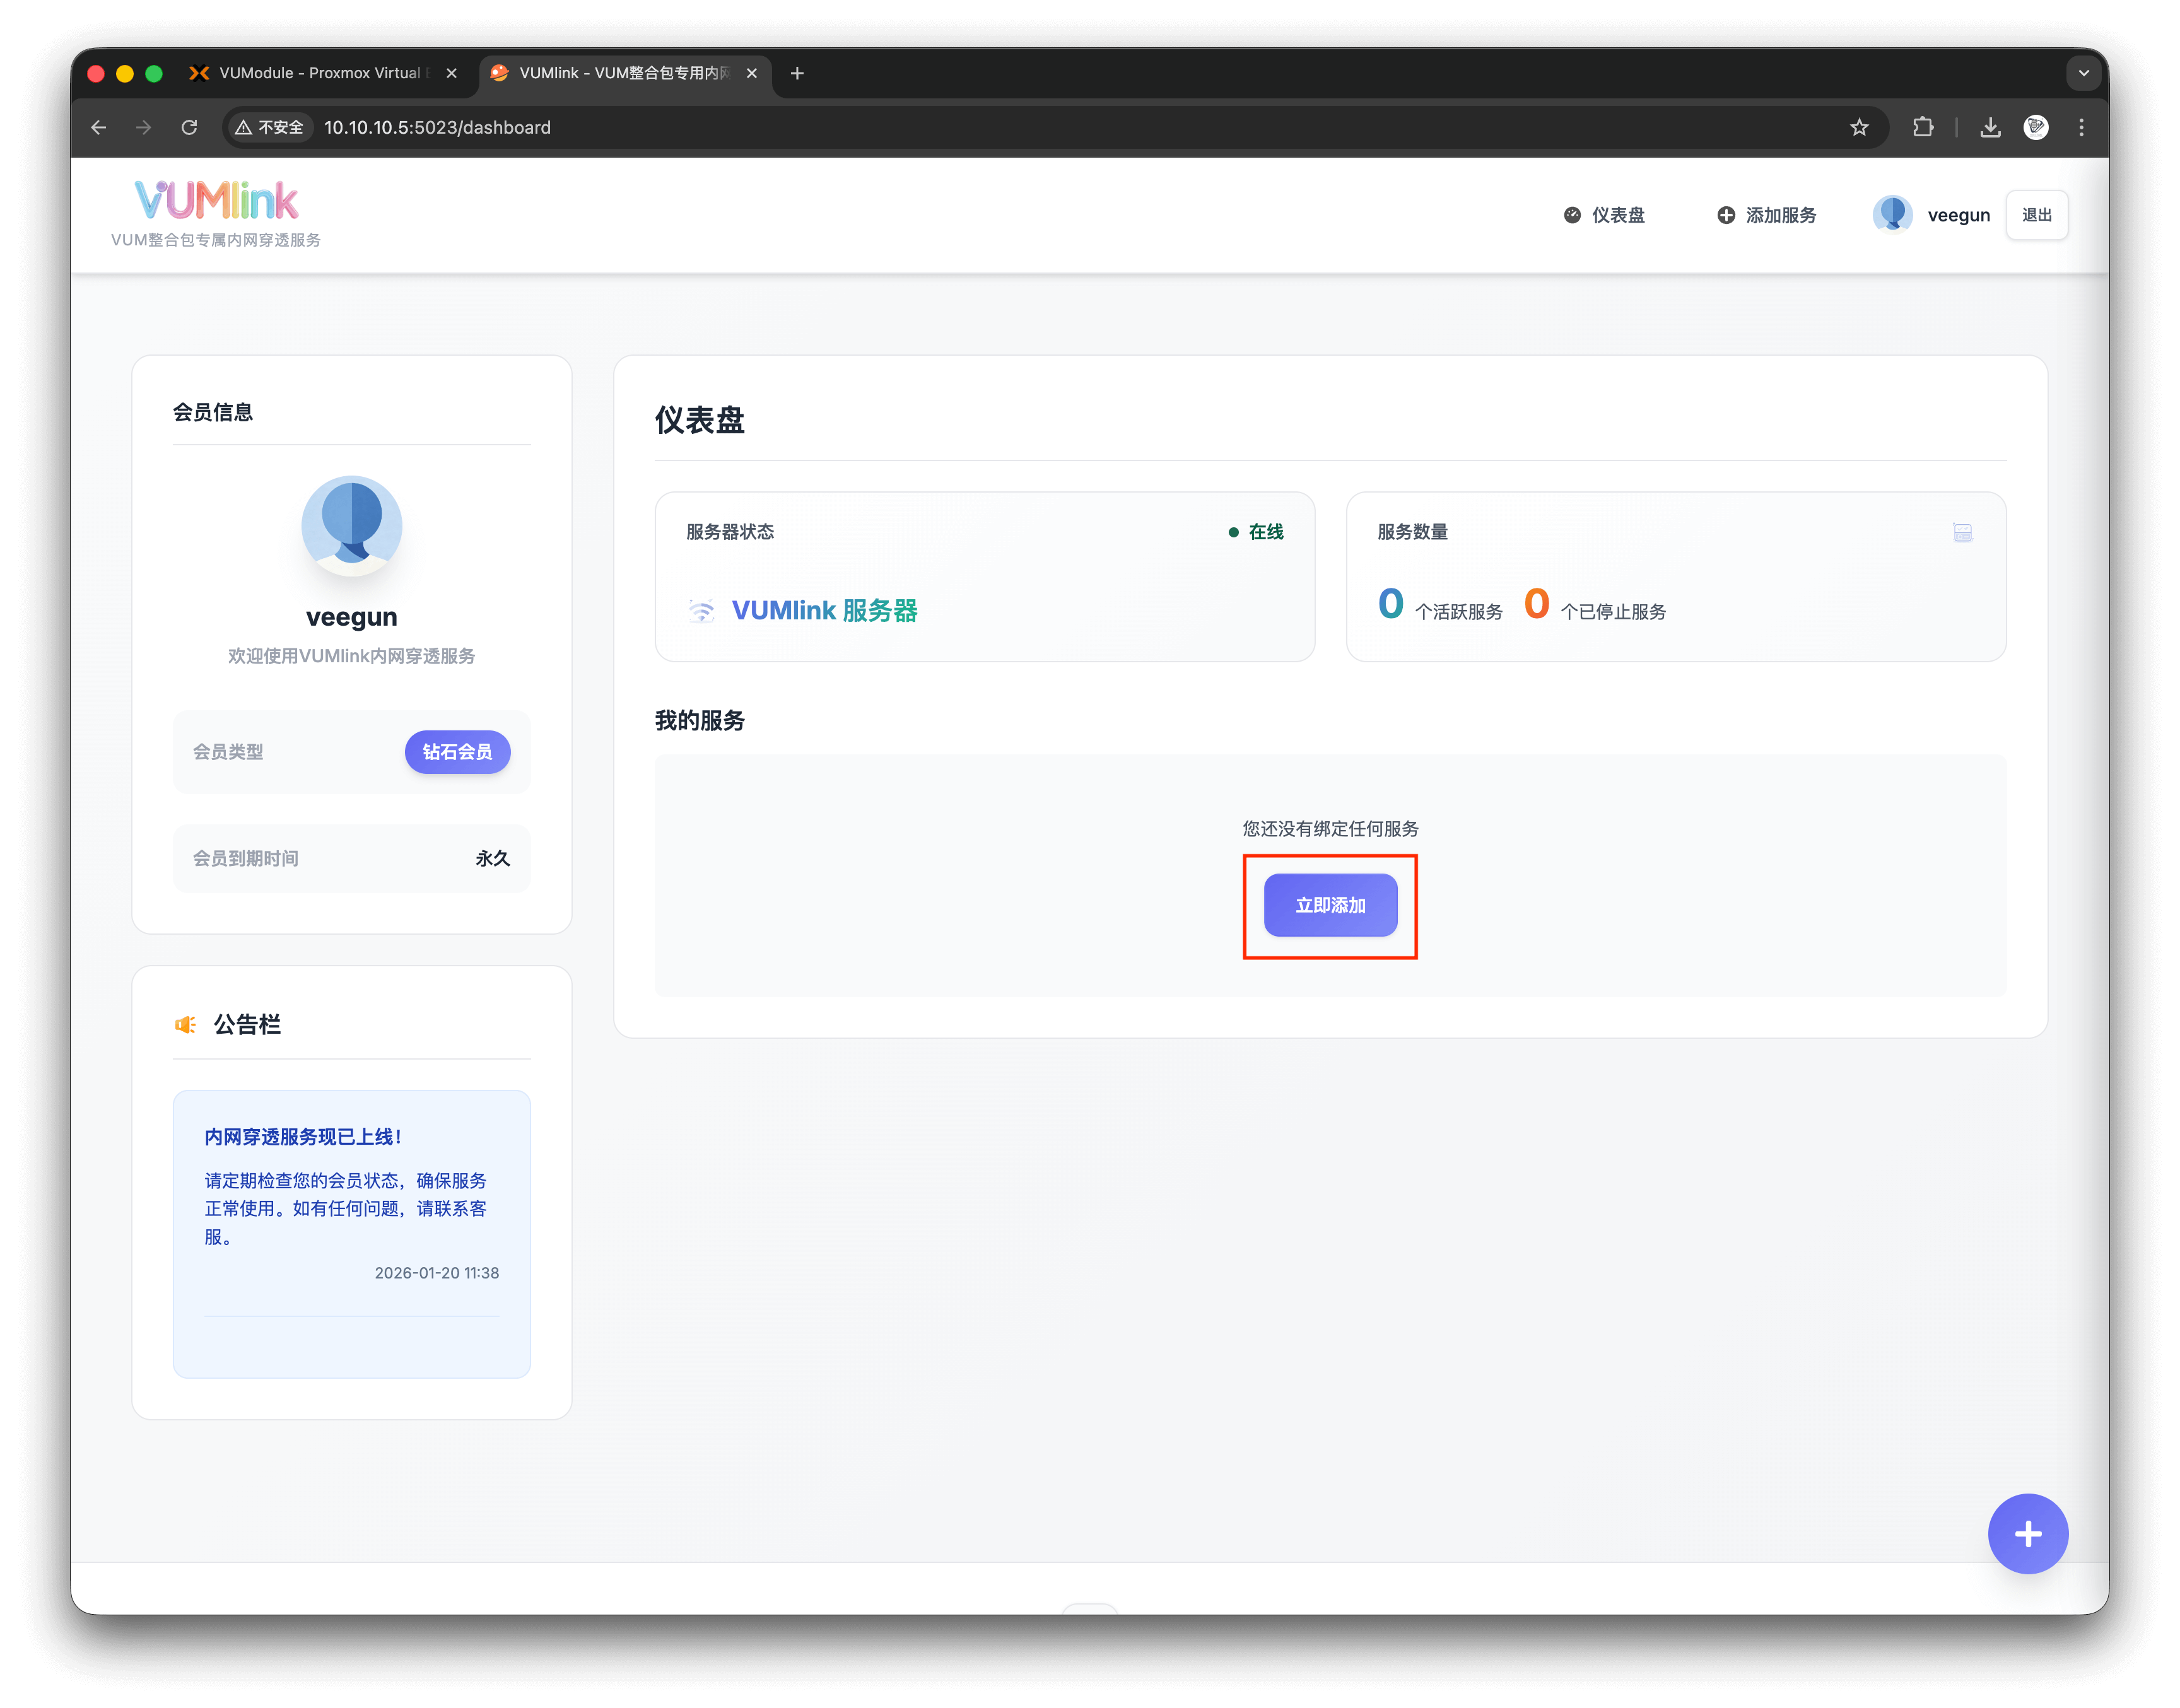Click the VUMlink logo in the header
Viewport: 2180px width, 1708px height.
(216, 201)
